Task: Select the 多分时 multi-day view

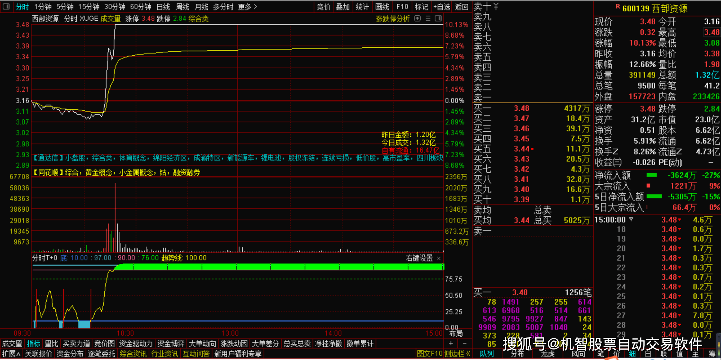Action: [223, 7]
